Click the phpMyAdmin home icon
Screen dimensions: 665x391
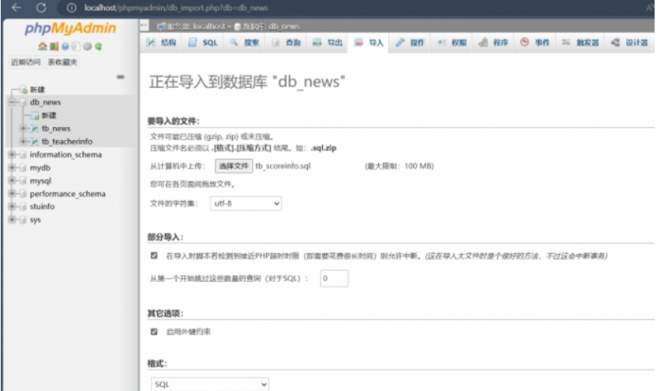[x=43, y=46]
